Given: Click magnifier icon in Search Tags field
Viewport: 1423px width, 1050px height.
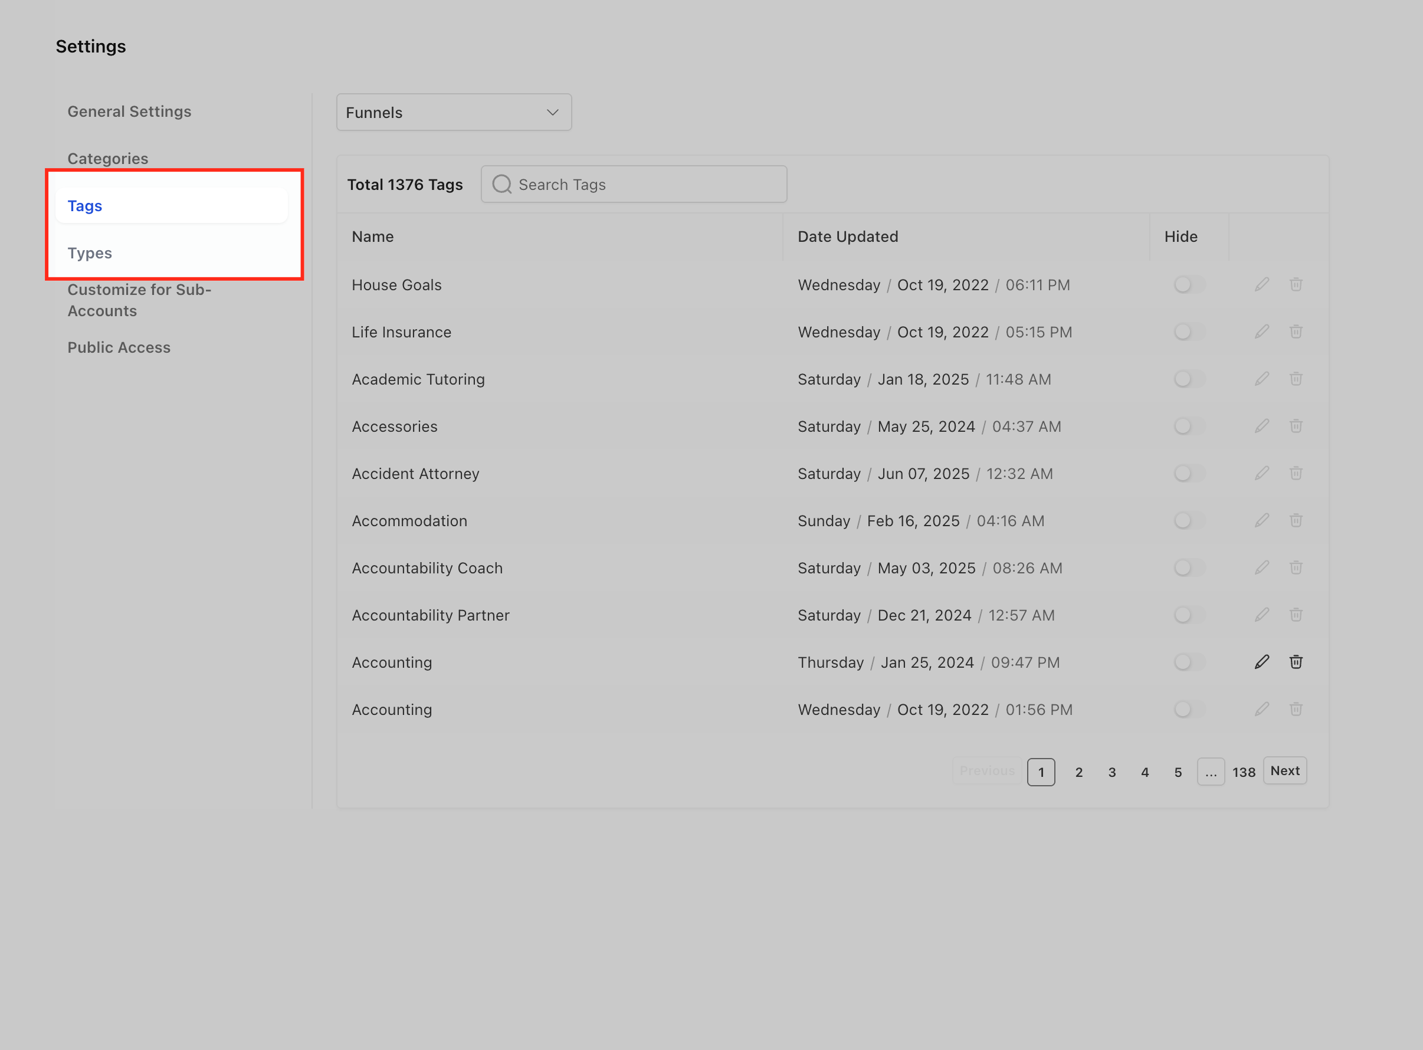Looking at the screenshot, I should point(501,184).
